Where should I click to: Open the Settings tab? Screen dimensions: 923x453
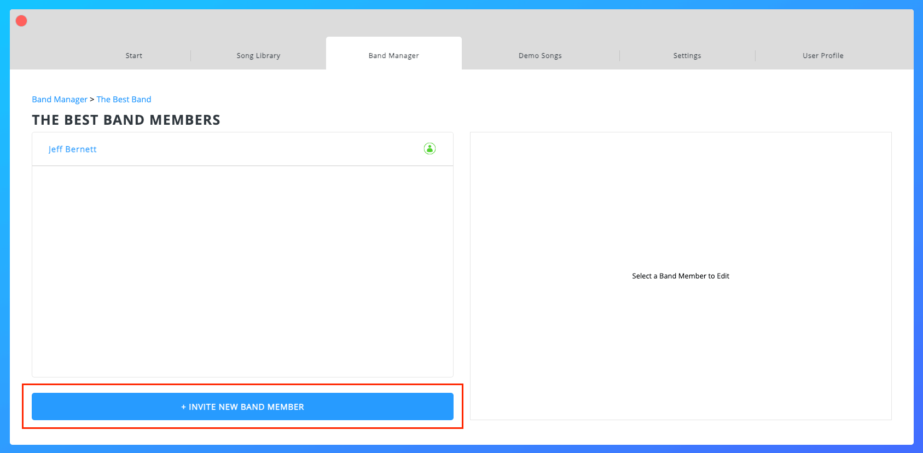point(687,56)
